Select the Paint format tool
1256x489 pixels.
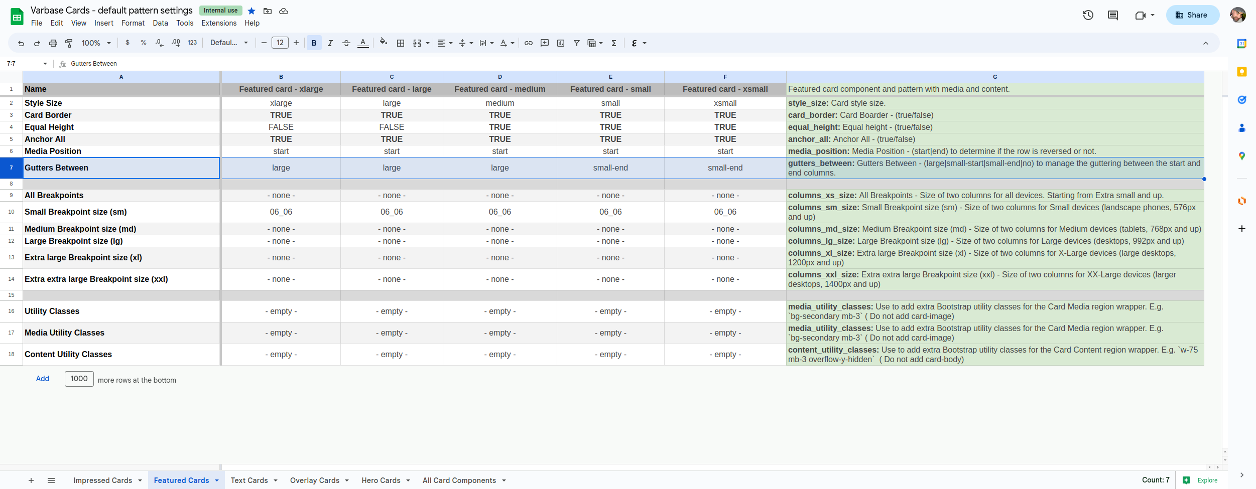[x=69, y=43]
